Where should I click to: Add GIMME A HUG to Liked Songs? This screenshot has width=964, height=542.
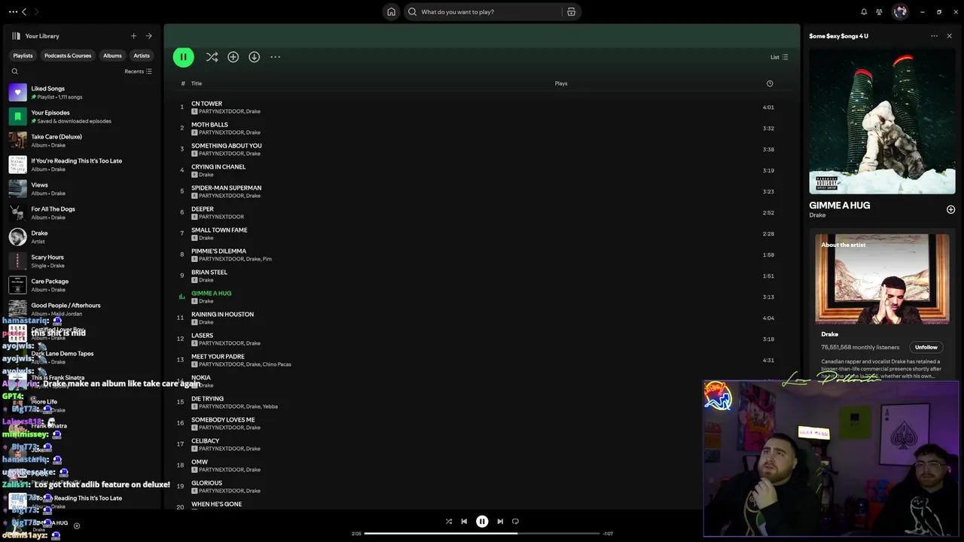pos(950,209)
